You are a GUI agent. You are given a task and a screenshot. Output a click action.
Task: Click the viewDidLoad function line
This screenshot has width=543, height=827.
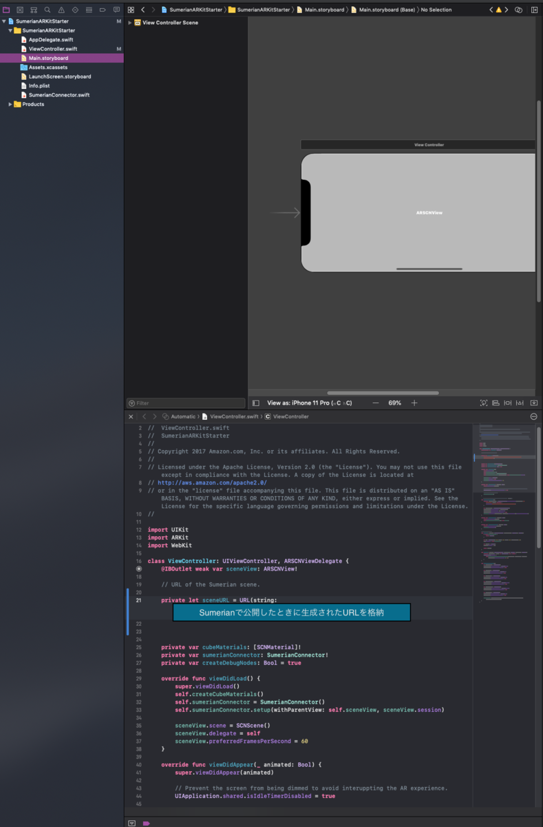(211, 679)
